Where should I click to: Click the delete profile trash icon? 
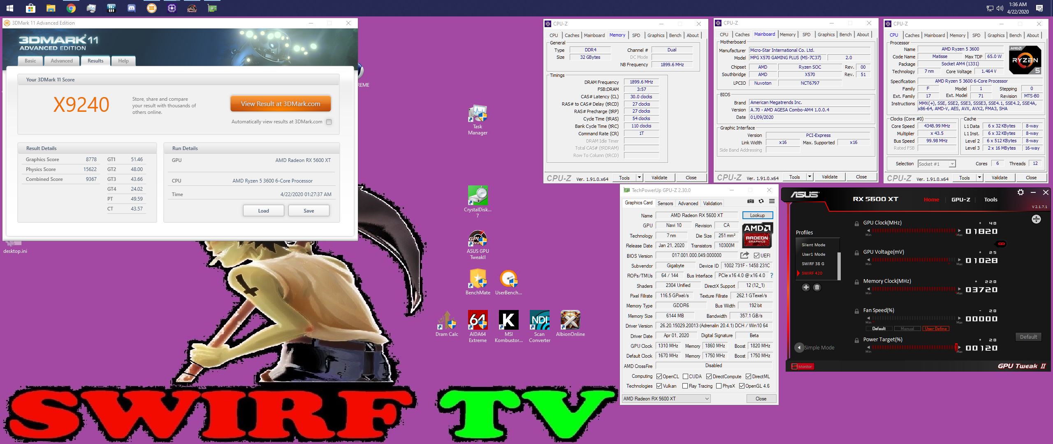817,287
